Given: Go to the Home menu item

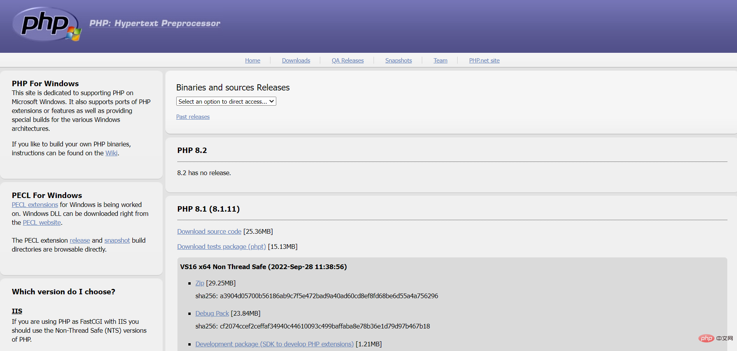Looking at the screenshot, I should [x=253, y=61].
